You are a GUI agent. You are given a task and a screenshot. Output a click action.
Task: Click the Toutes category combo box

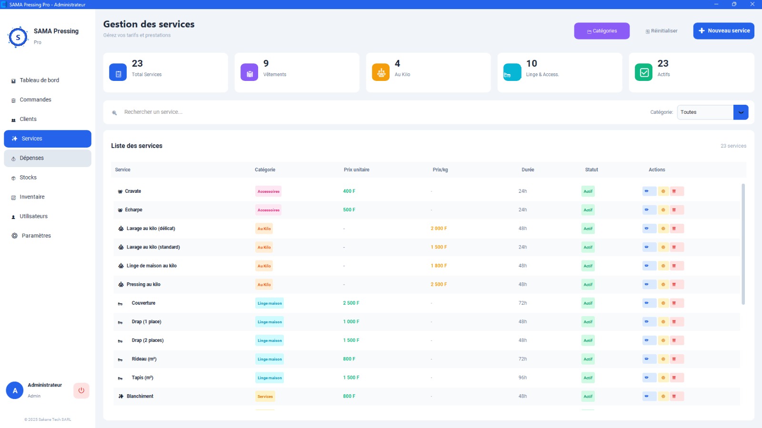(712, 112)
